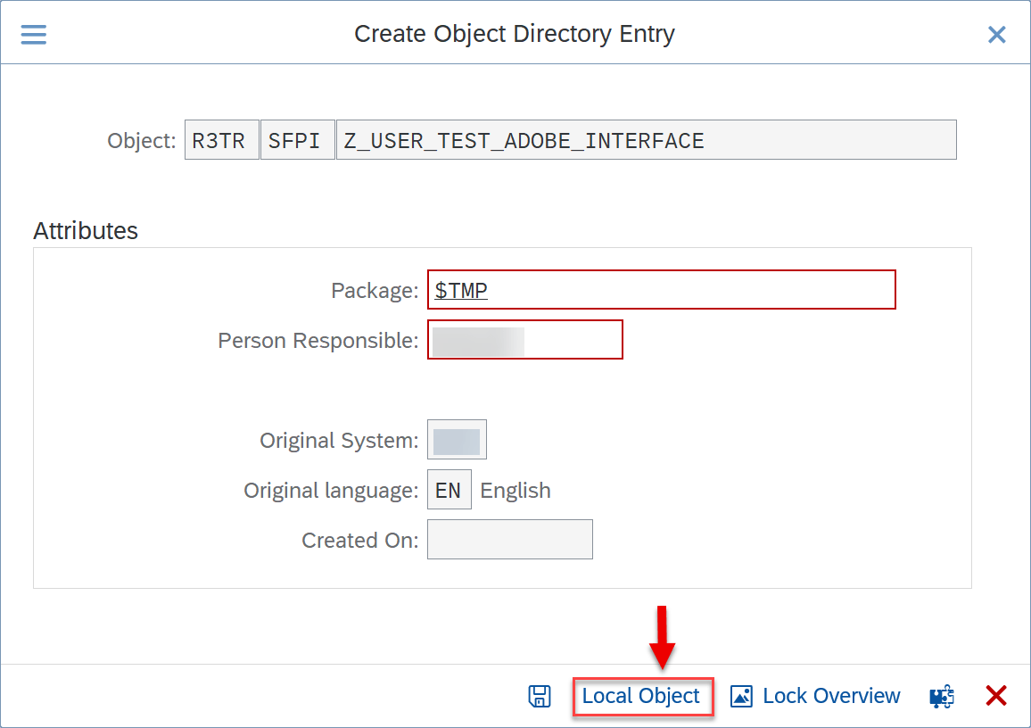
Task: Click into the Package field containing $TMP
Action: [x=661, y=290]
